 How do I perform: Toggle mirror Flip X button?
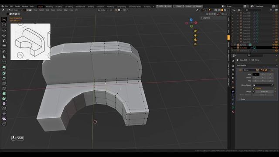pyautogui.click(x=256, y=81)
